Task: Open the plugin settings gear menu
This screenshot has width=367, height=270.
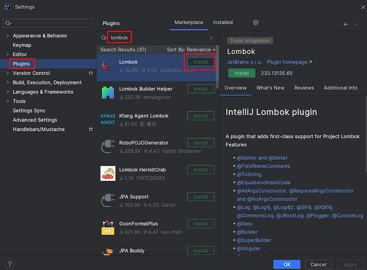Action: coord(256,22)
